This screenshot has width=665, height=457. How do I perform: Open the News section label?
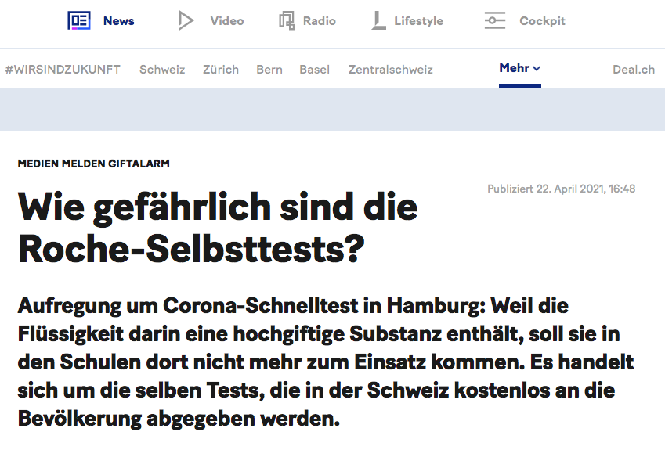click(x=119, y=21)
